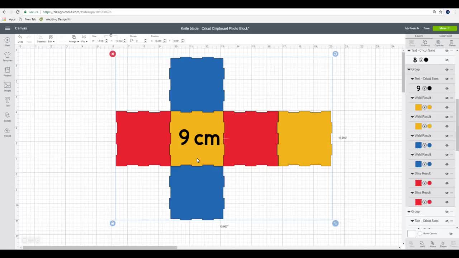Switch to the Layers tab
Viewport: 459px width, 258px height.
[x=419, y=36]
